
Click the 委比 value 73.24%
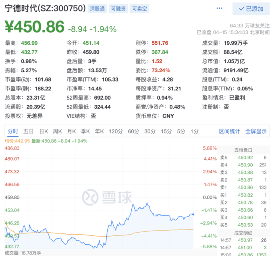161,71
